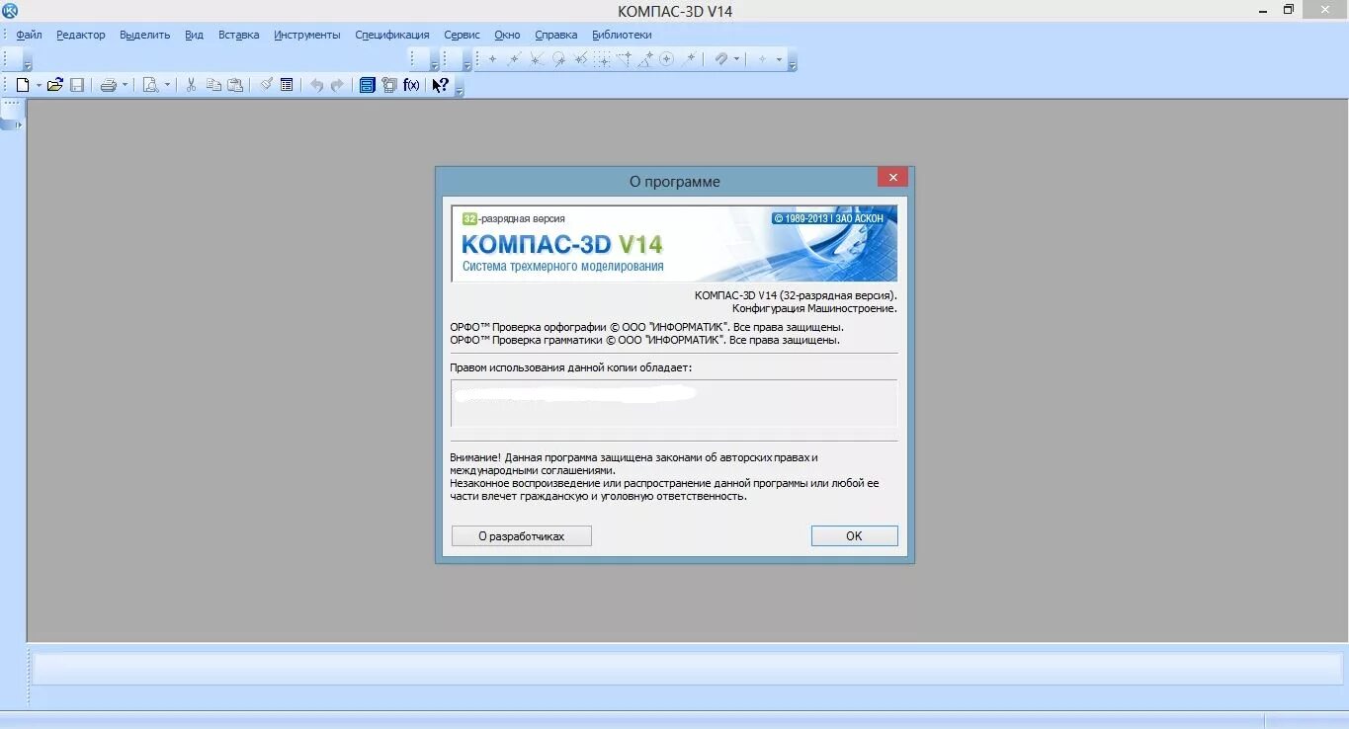The image size is (1349, 729).
Task: Open the Variables f(x) icon
Action: click(x=412, y=85)
